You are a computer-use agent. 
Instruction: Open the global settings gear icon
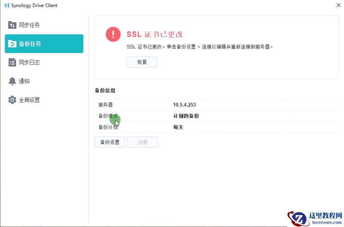point(12,100)
